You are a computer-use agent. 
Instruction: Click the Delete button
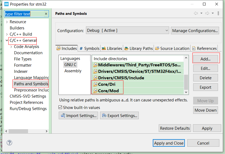206,78
